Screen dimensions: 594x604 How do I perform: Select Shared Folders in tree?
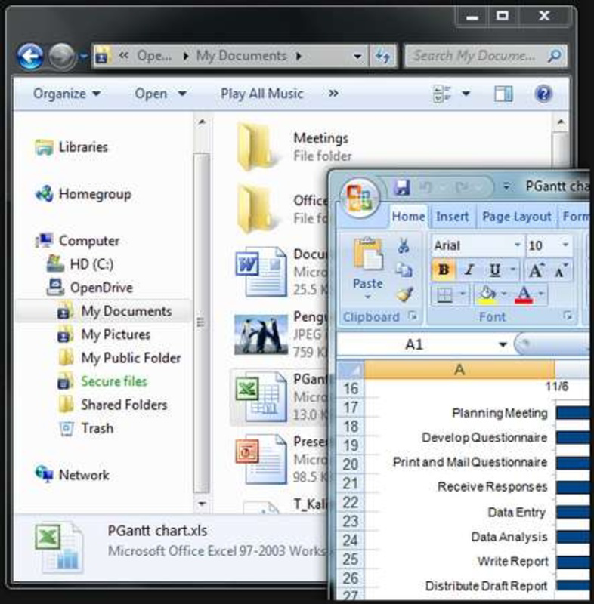(x=113, y=405)
